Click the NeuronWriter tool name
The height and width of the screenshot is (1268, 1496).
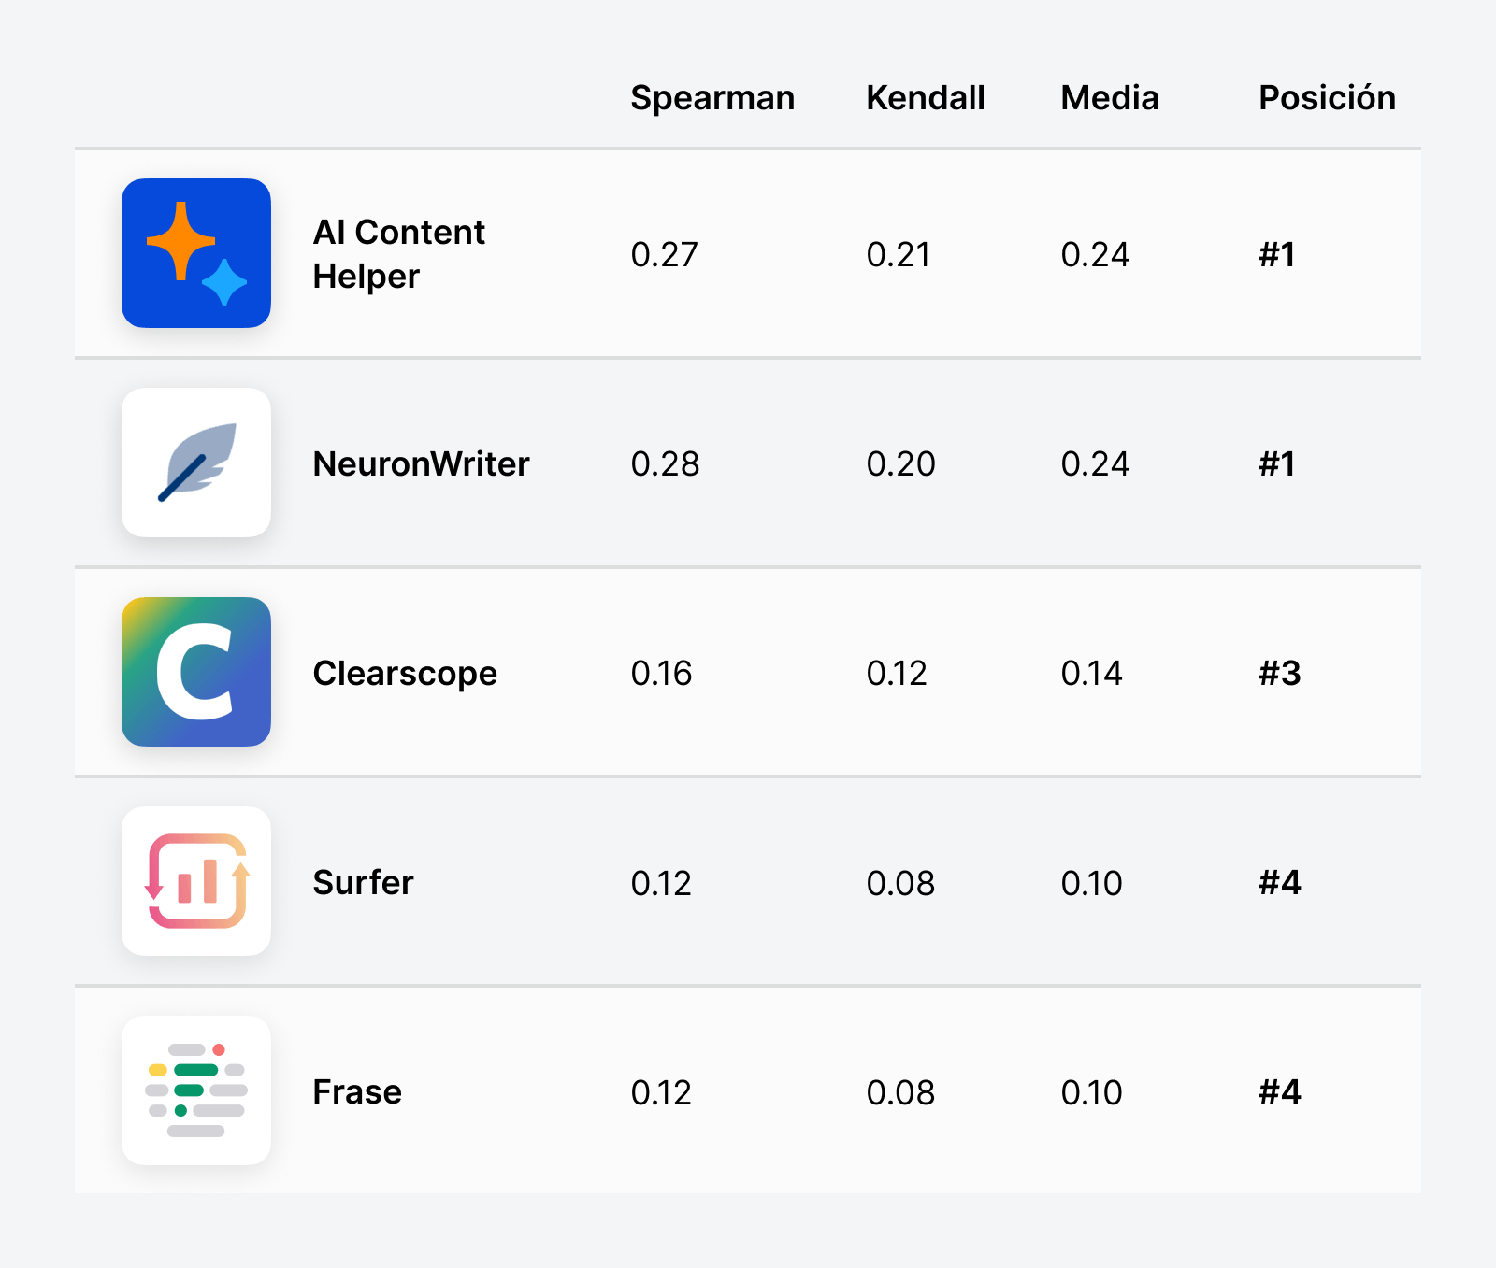(421, 463)
